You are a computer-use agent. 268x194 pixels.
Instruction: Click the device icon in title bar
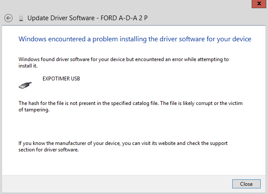(x=21, y=18)
